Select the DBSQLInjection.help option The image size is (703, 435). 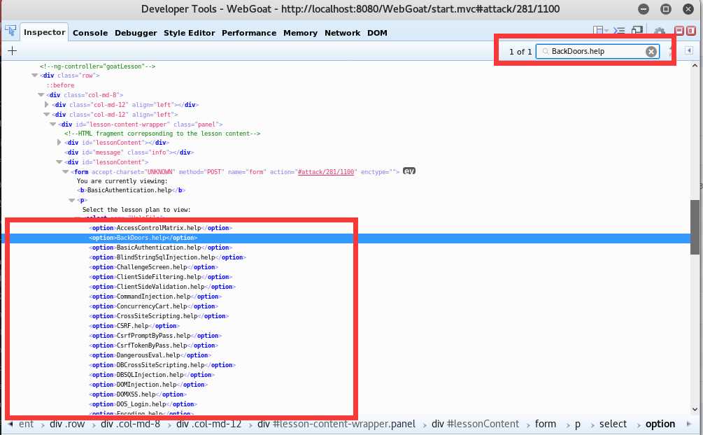click(x=152, y=375)
